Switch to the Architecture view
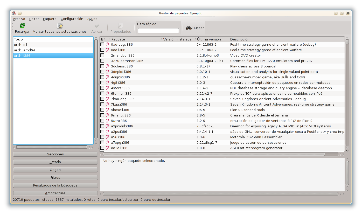The height and width of the screenshot is (214, 362). [55, 193]
